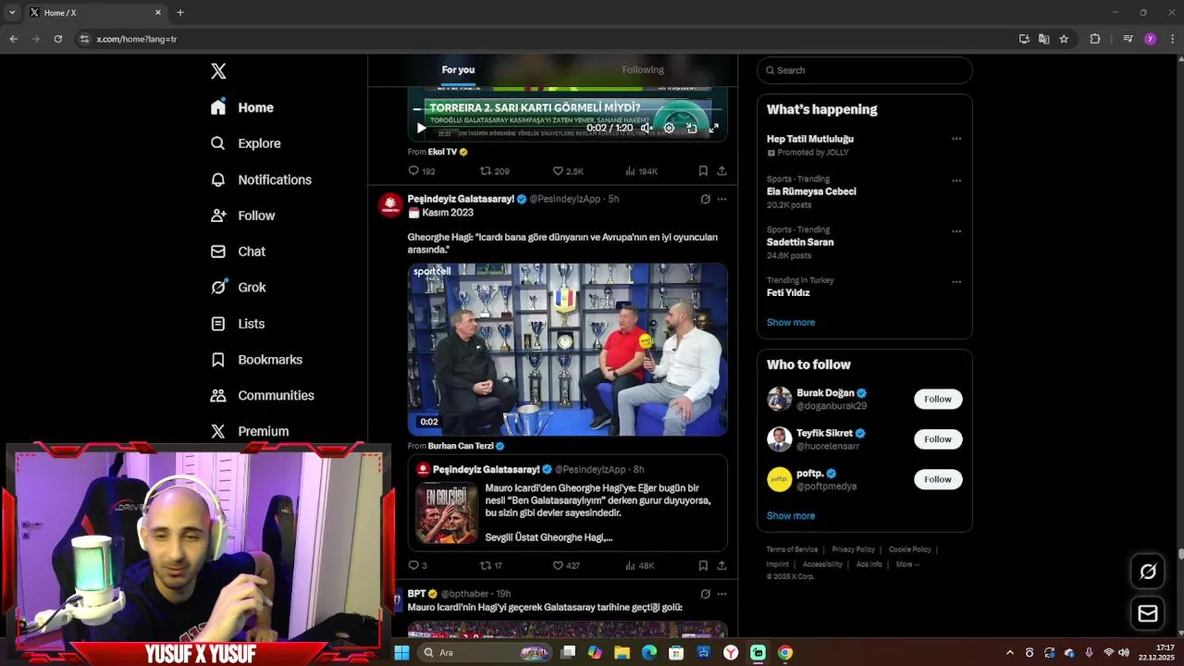Show more trending topics
The width and height of the screenshot is (1184, 666).
(x=791, y=323)
